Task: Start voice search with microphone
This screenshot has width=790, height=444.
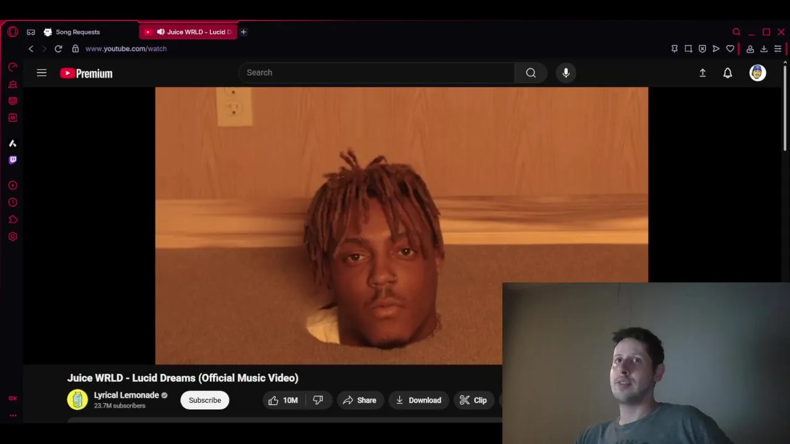Action: coord(566,73)
